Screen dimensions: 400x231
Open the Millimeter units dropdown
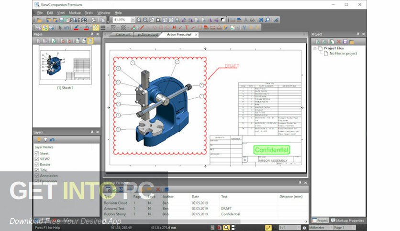332,227
